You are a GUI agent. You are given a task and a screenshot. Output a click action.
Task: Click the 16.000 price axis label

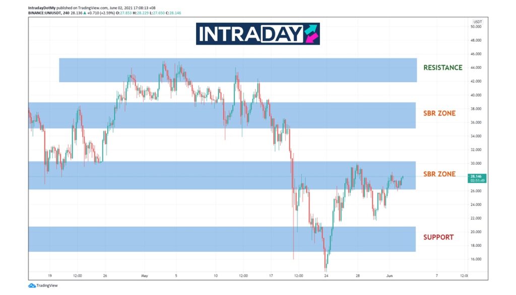tap(477, 259)
